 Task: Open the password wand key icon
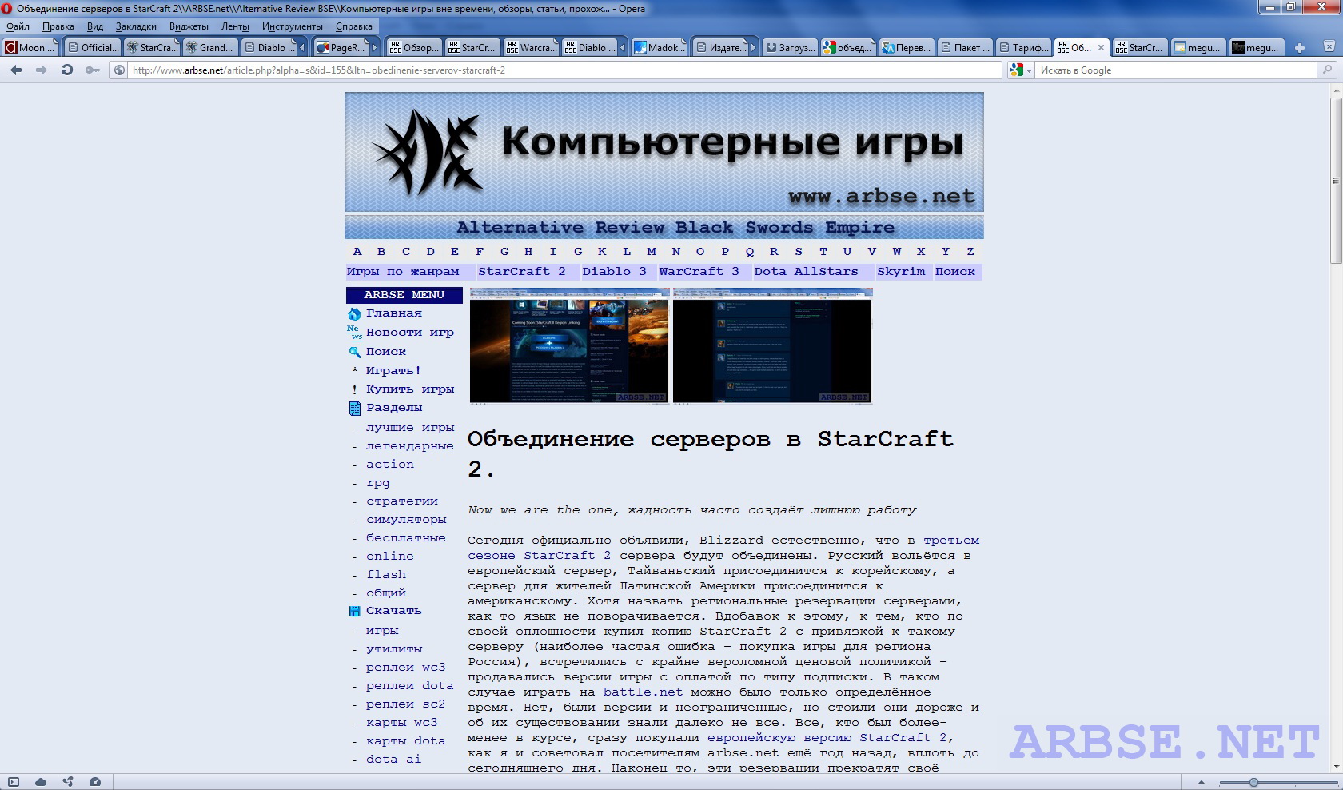click(93, 70)
